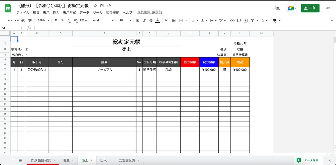Open the 表示形式 menu
This screenshot has width=336, height=165.
click(69, 13)
